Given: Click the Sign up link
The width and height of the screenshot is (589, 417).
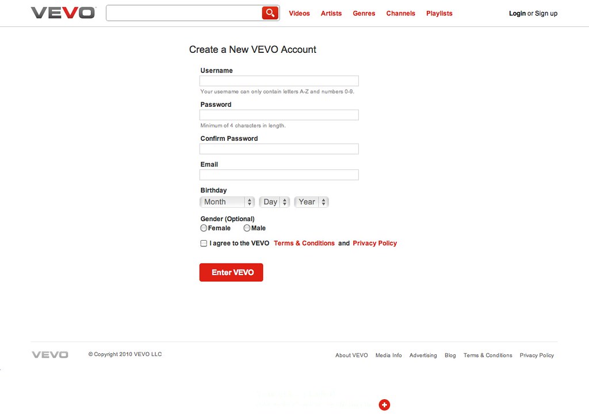Looking at the screenshot, I should 545,13.
